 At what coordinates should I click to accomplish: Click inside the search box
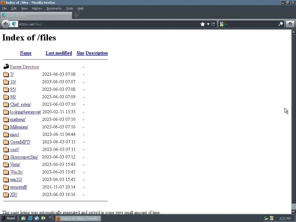pos(253,24)
